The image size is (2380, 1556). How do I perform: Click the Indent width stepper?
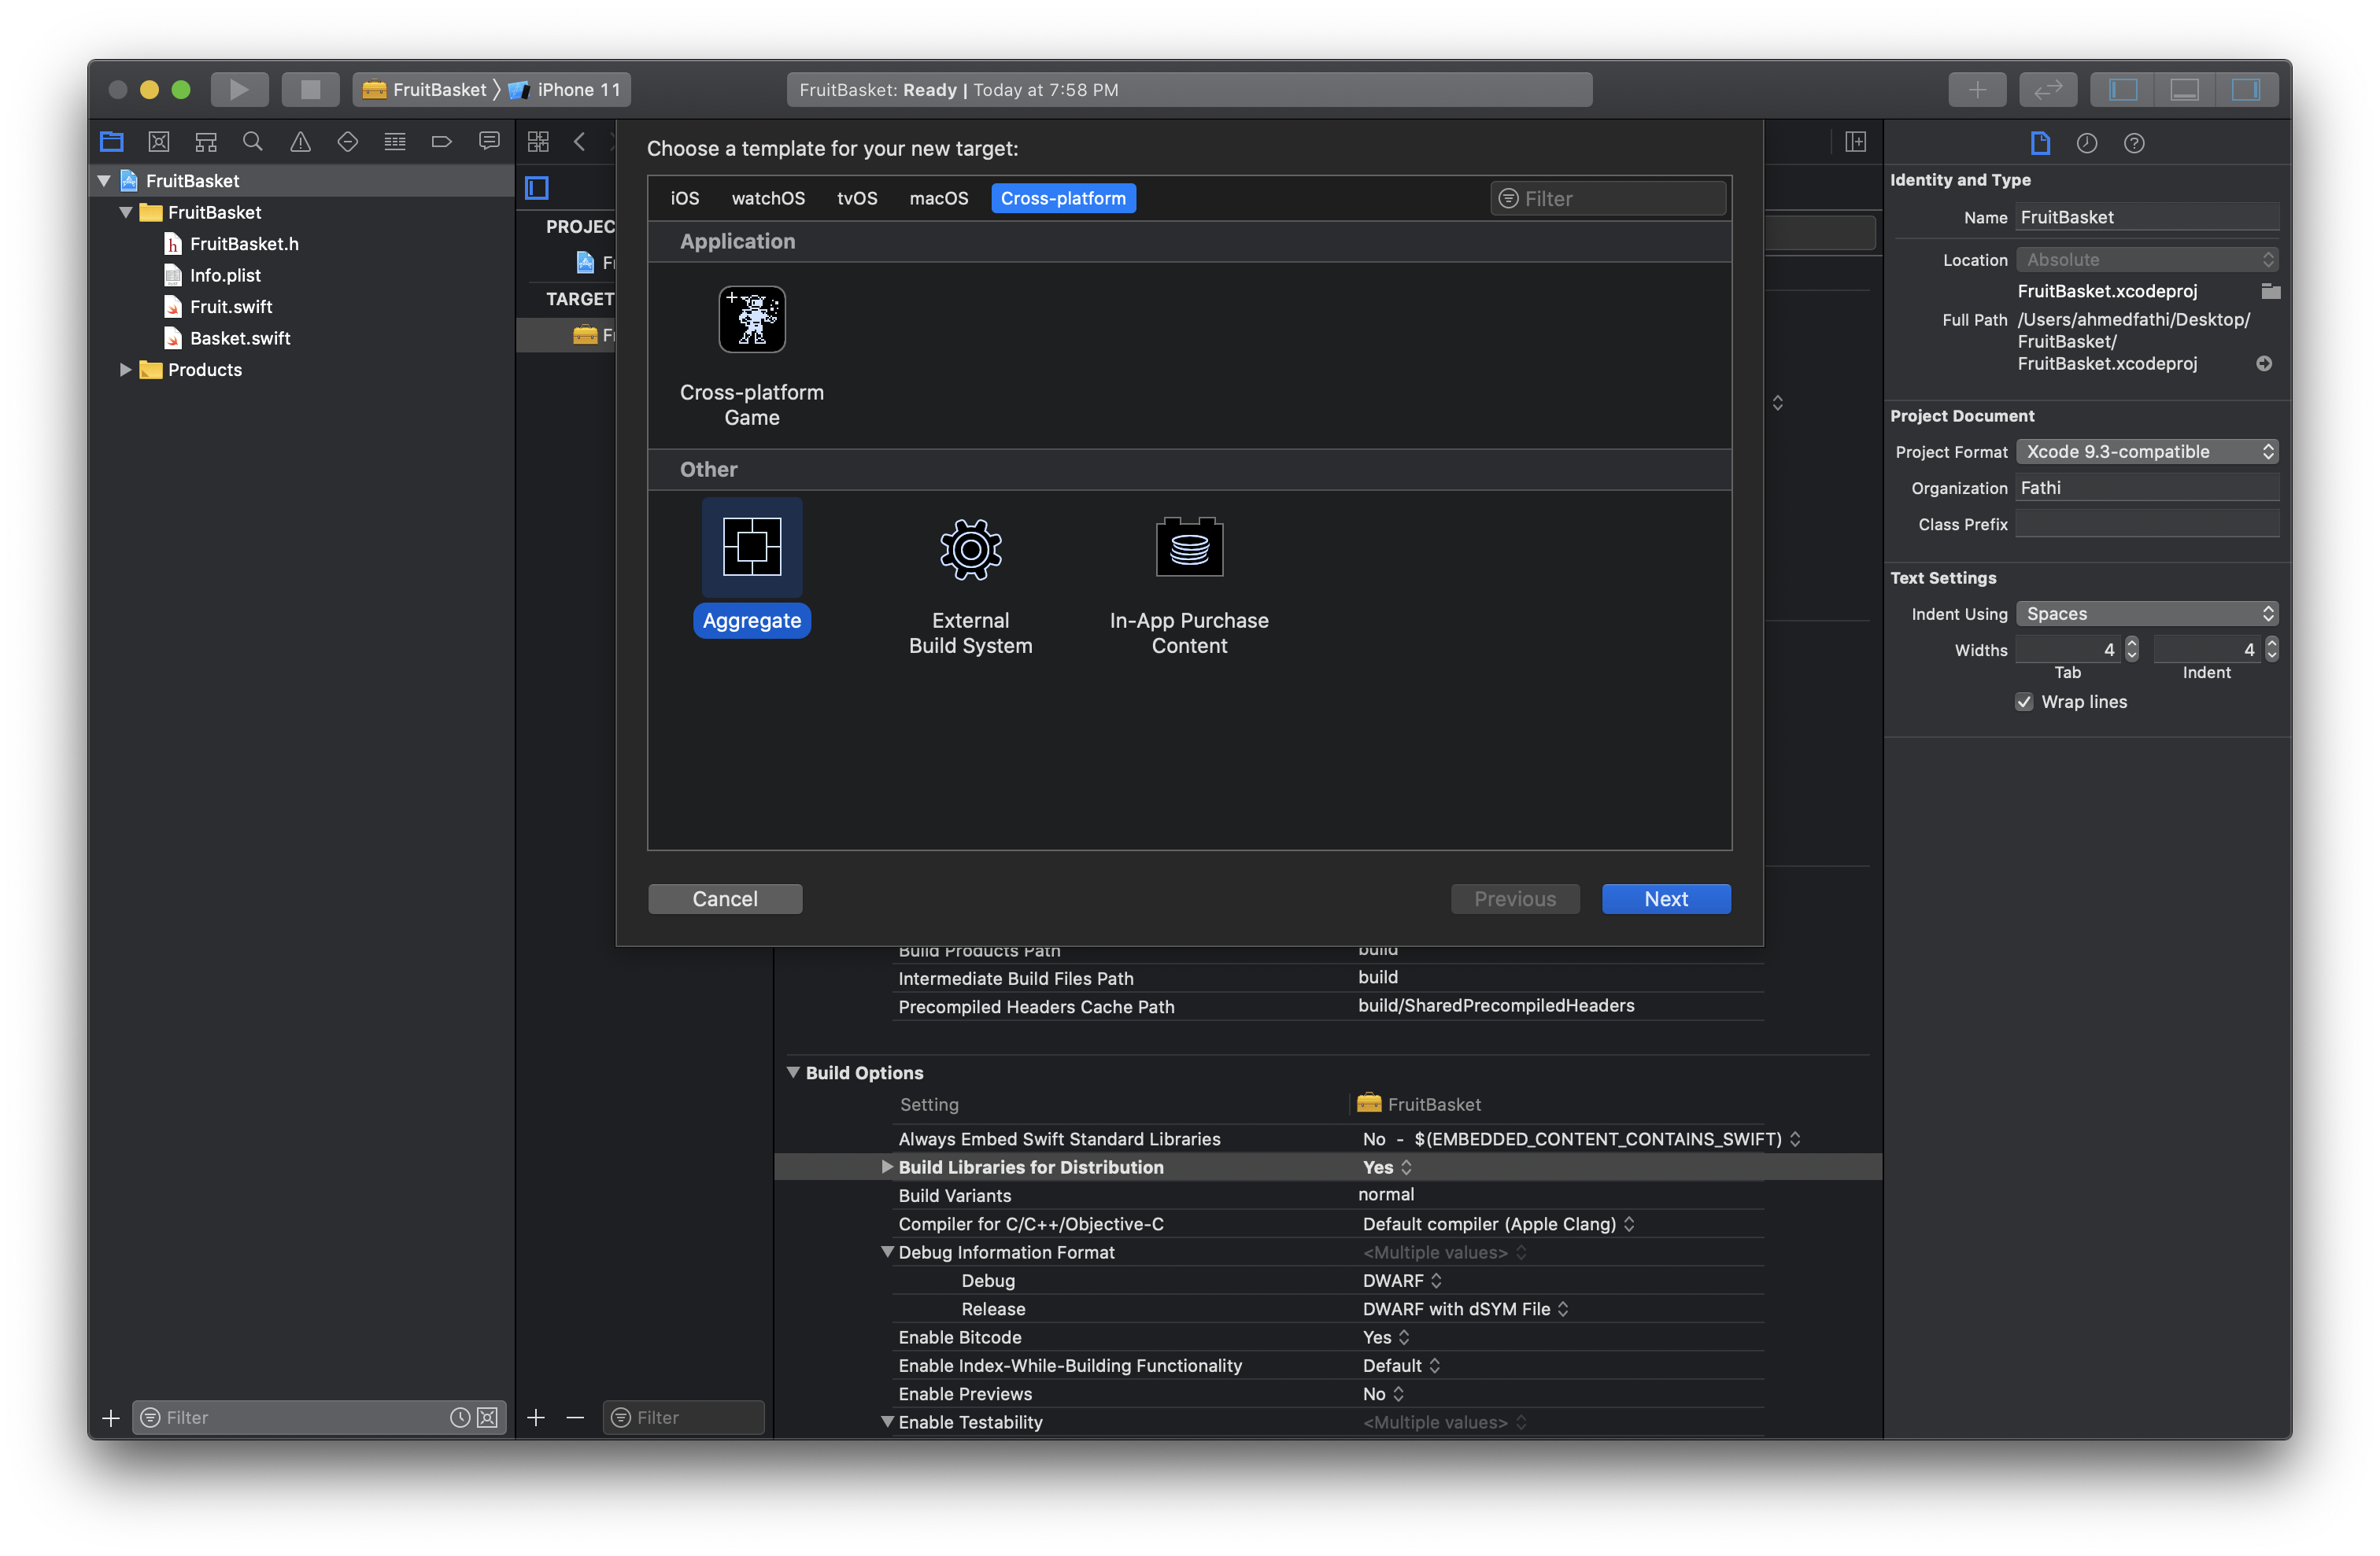tap(2272, 650)
